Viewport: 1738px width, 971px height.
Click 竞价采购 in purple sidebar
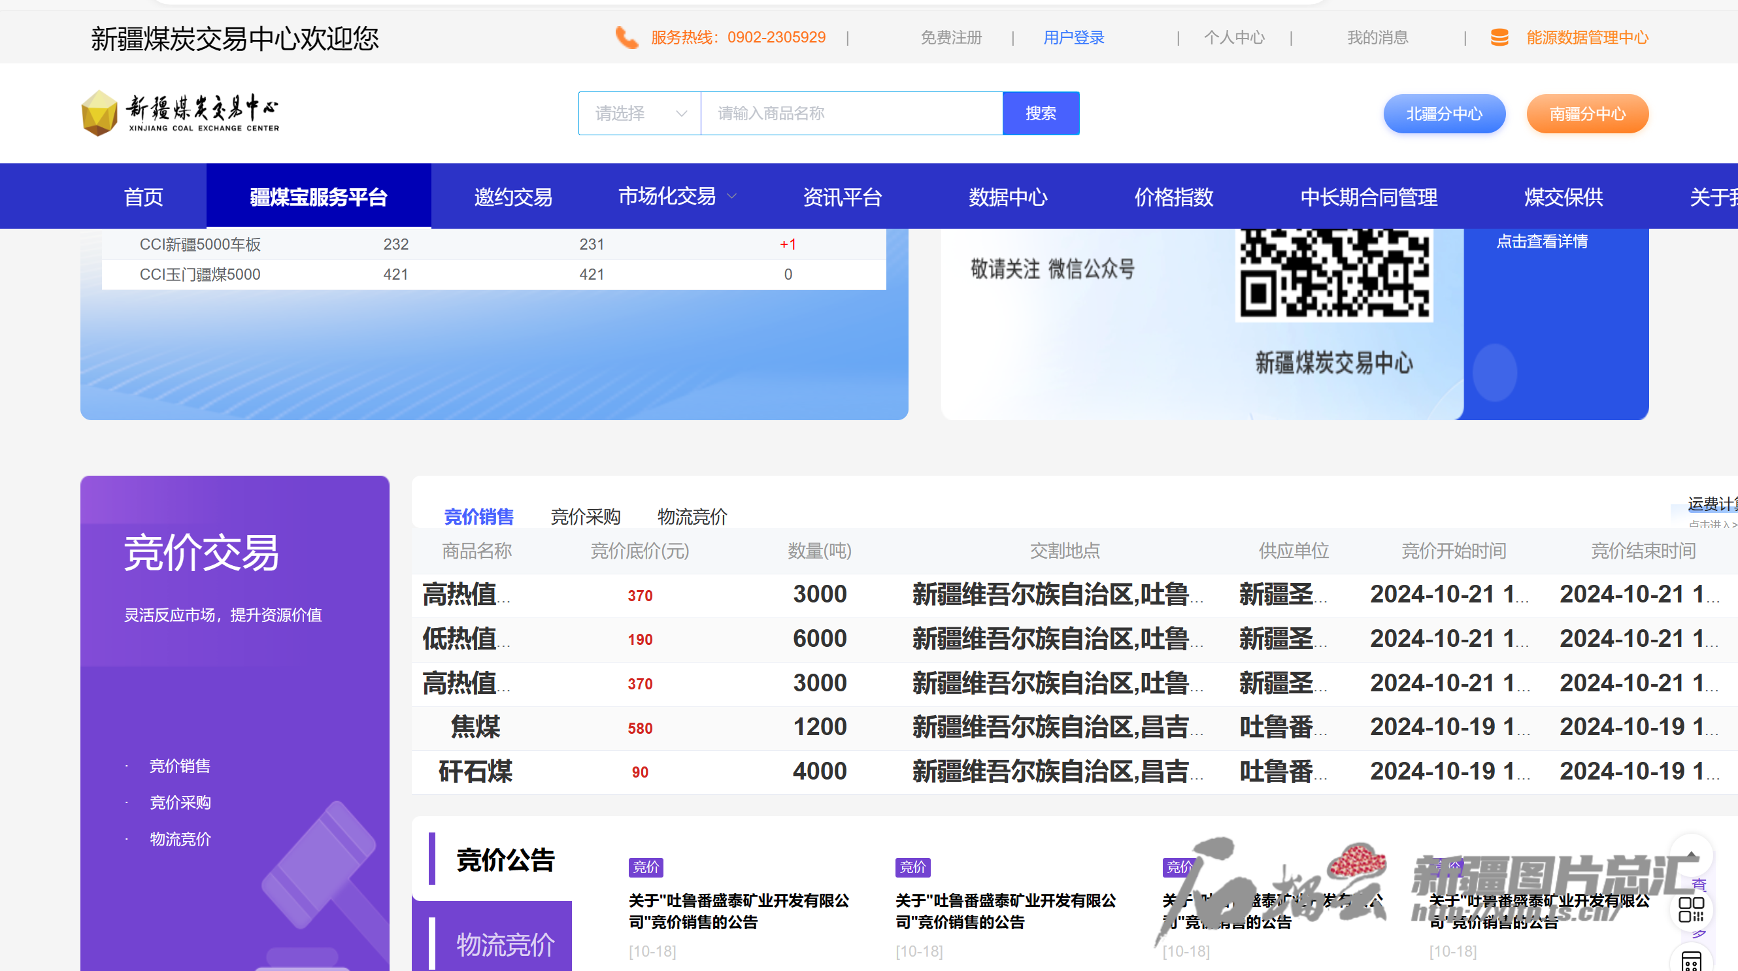click(x=180, y=802)
